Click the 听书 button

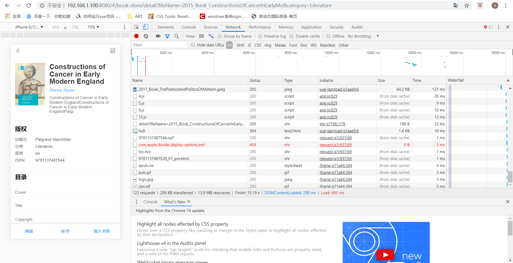65,231
